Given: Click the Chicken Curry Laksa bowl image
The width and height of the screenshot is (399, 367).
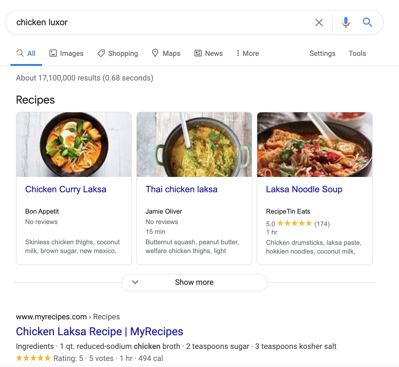Looking at the screenshot, I should [74, 145].
